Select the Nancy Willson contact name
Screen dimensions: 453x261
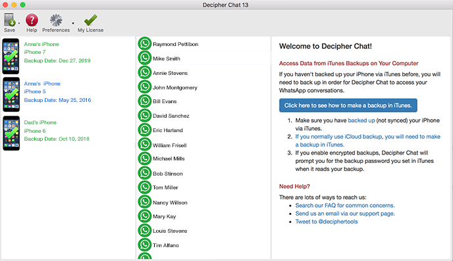(x=170, y=202)
